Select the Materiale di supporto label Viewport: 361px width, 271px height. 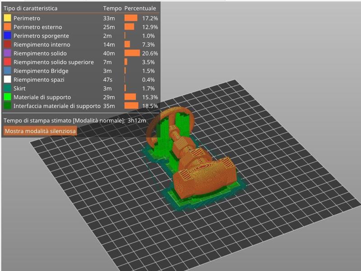coord(42,97)
